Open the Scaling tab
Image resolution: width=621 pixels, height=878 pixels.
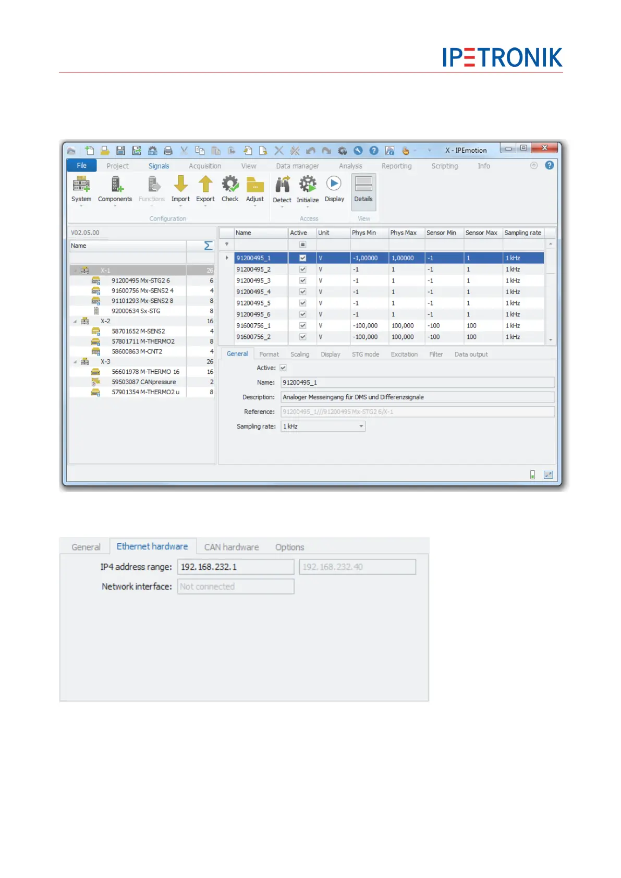click(x=300, y=354)
